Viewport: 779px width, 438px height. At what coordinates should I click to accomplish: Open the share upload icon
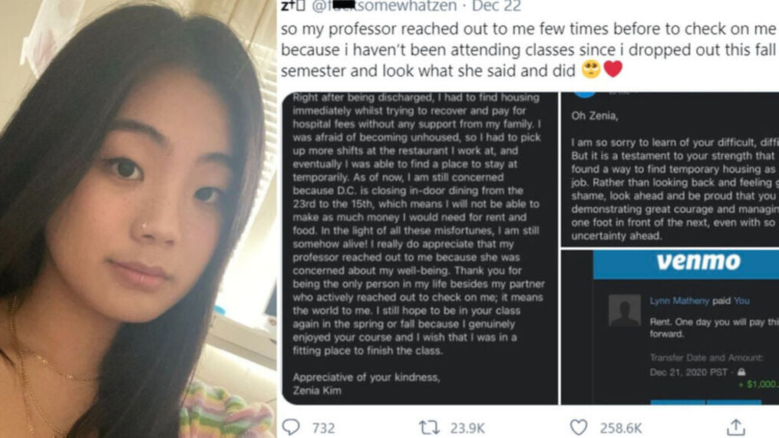[736, 427]
